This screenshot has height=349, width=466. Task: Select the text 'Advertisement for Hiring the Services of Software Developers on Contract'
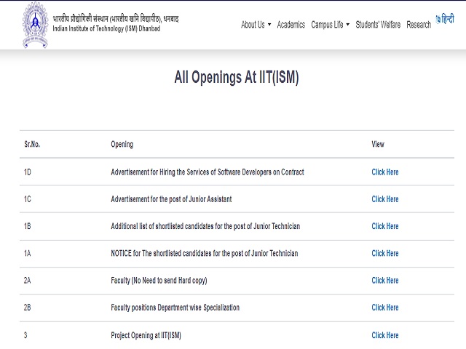pos(208,172)
